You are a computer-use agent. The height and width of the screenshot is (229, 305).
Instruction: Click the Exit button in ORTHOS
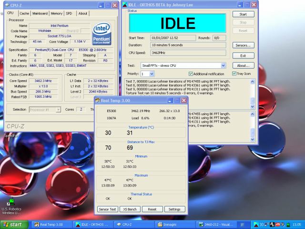tap(243, 56)
